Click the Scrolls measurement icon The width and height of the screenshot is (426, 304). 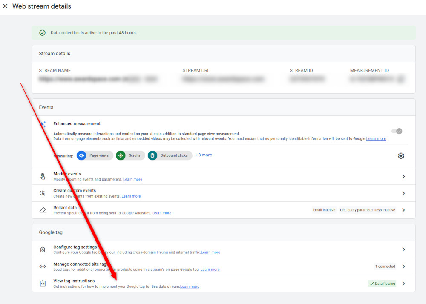click(121, 156)
